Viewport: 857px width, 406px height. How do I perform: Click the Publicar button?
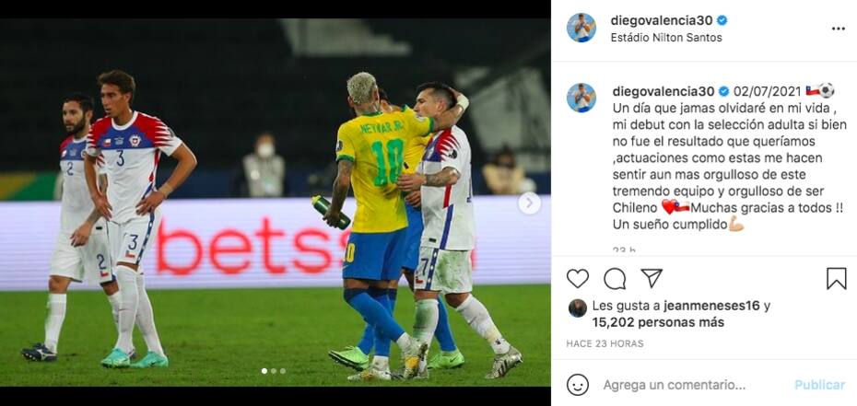pyautogui.click(x=820, y=385)
